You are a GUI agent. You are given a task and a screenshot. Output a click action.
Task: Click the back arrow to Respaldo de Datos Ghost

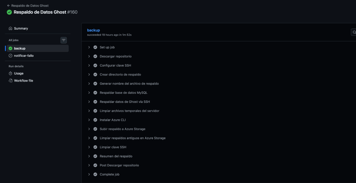click(8, 6)
